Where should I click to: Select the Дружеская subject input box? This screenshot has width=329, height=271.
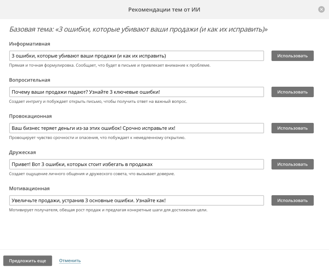point(136,164)
